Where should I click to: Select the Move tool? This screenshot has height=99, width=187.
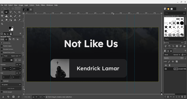[x=2, y=12]
